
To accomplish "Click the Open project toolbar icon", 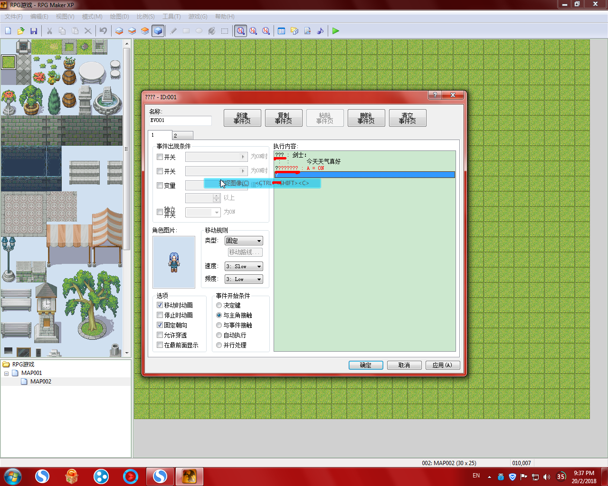I will point(21,31).
